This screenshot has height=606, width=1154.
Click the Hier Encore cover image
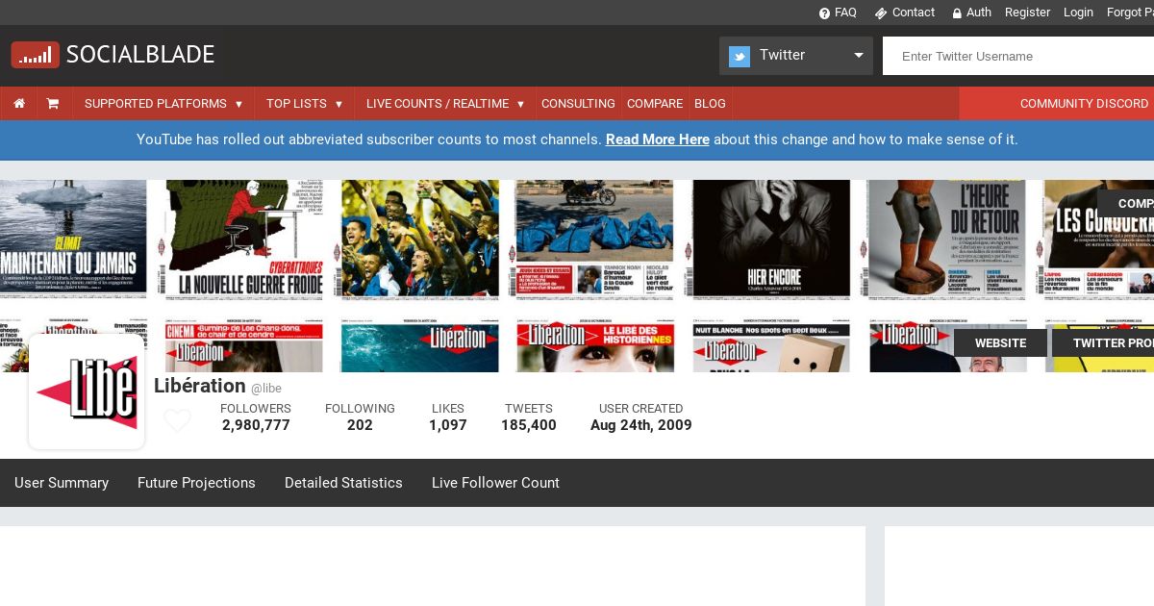point(771,240)
